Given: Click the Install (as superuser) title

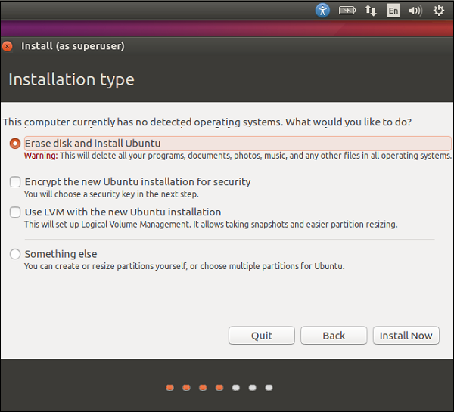Looking at the screenshot, I should (73, 46).
